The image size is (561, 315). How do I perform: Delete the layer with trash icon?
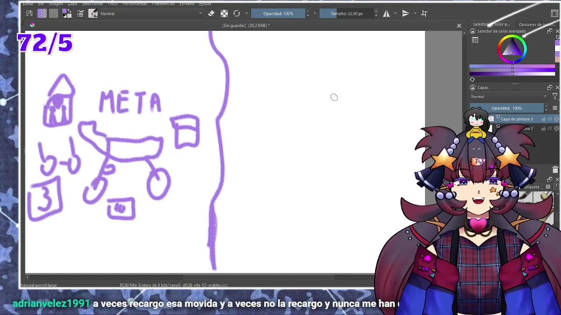555,170
